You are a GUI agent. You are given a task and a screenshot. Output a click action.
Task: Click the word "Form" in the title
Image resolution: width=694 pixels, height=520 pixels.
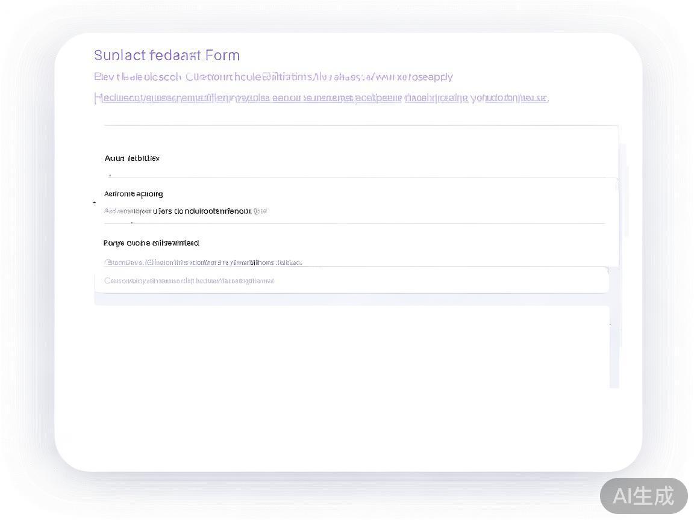222,55
